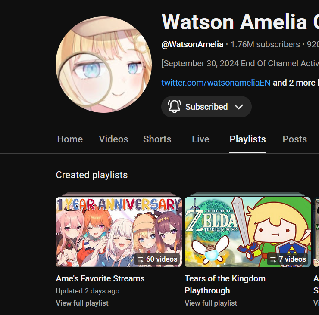
Task: Expand the channel description about September 30, 2024
Action: pos(240,63)
